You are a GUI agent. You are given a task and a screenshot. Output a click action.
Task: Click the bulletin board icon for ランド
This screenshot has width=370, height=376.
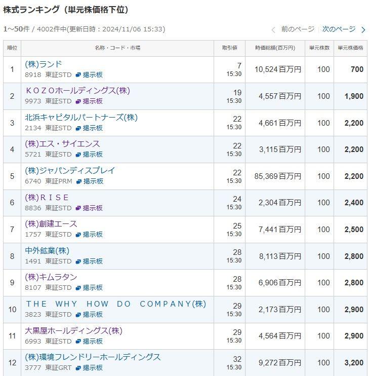tap(78, 74)
